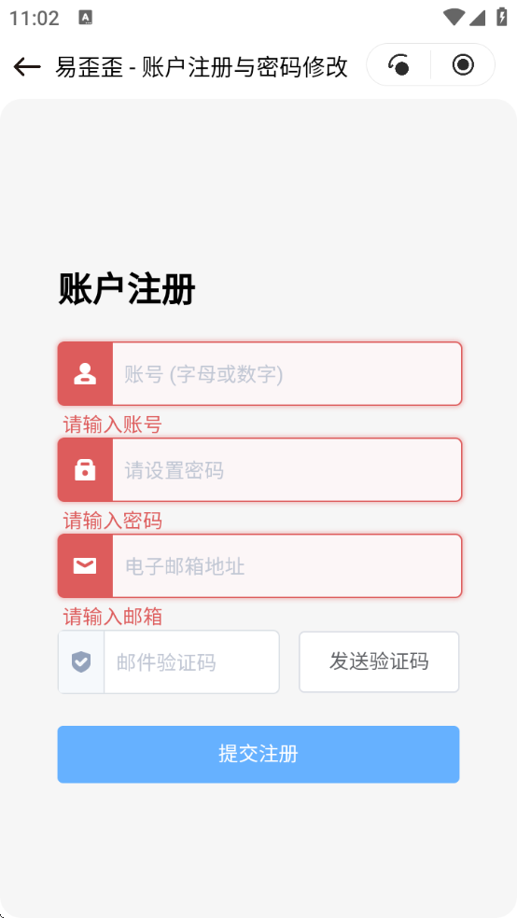Tap the page title 易歪歪 - 账户注册与密码修改
This screenshot has height=918, width=517.
(202, 67)
